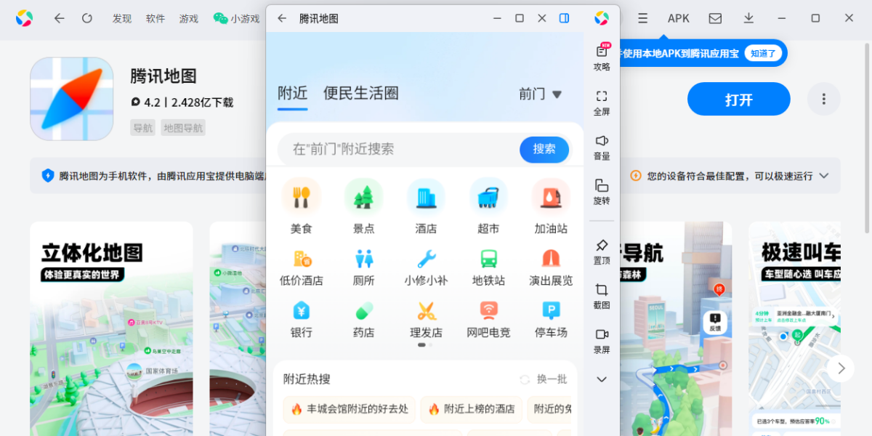Image resolution: width=872 pixels, height=436 pixels.
Task: Open the 停车场 parking lot category
Action: [550, 320]
